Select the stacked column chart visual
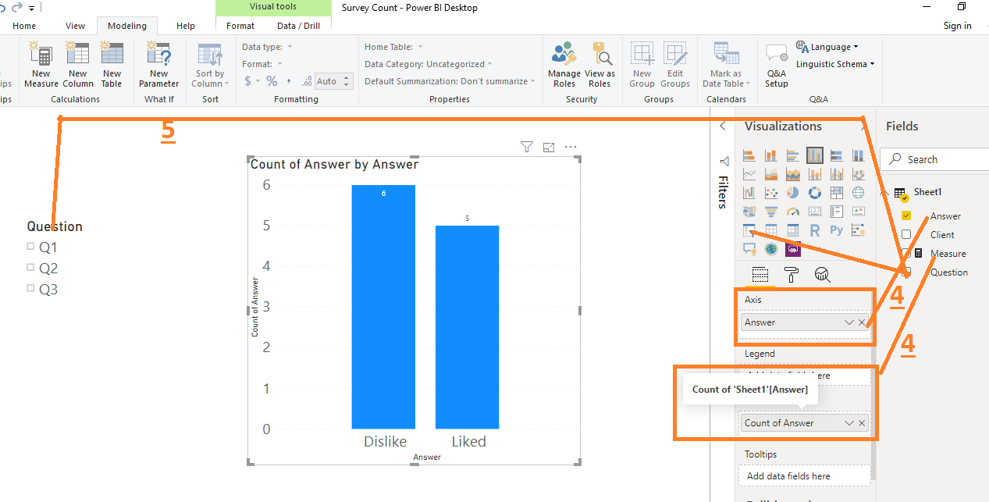 tap(771, 155)
